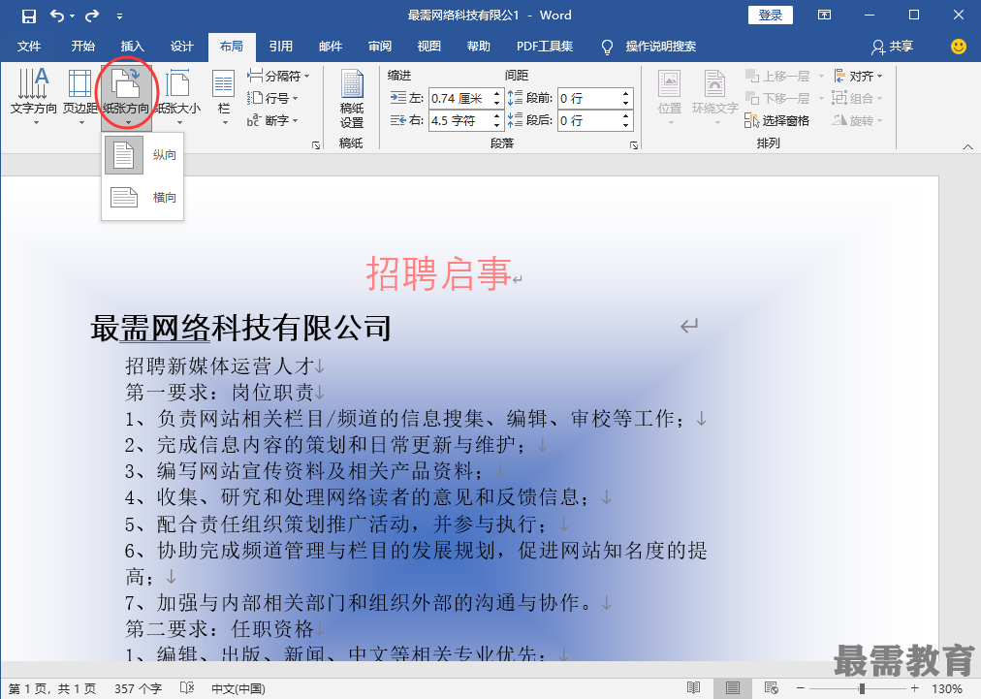Open the 选择窗格 selection pane
Image resolution: width=981 pixels, height=699 pixels.
[x=777, y=121]
